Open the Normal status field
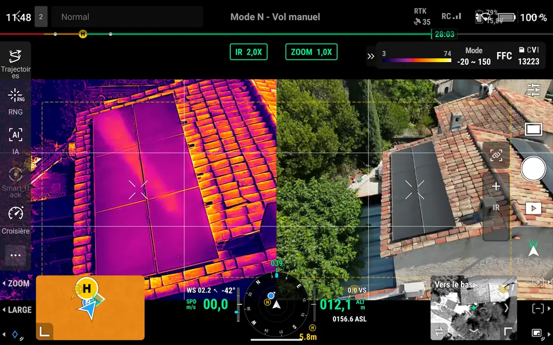553x345 pixels. click(x=127, y=17)
